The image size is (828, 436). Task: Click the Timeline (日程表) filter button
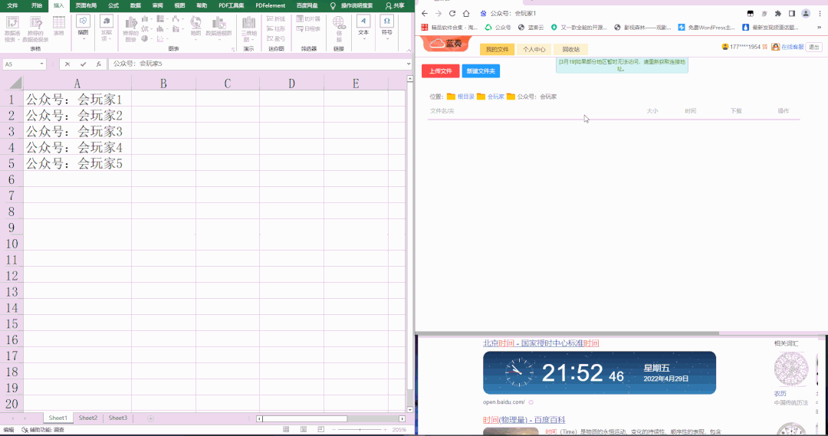(x=308, y=28)
